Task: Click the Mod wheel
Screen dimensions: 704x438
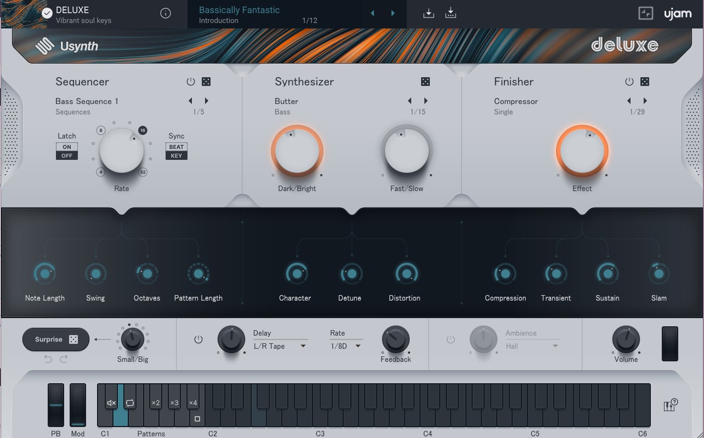Action: pos(78,405)
